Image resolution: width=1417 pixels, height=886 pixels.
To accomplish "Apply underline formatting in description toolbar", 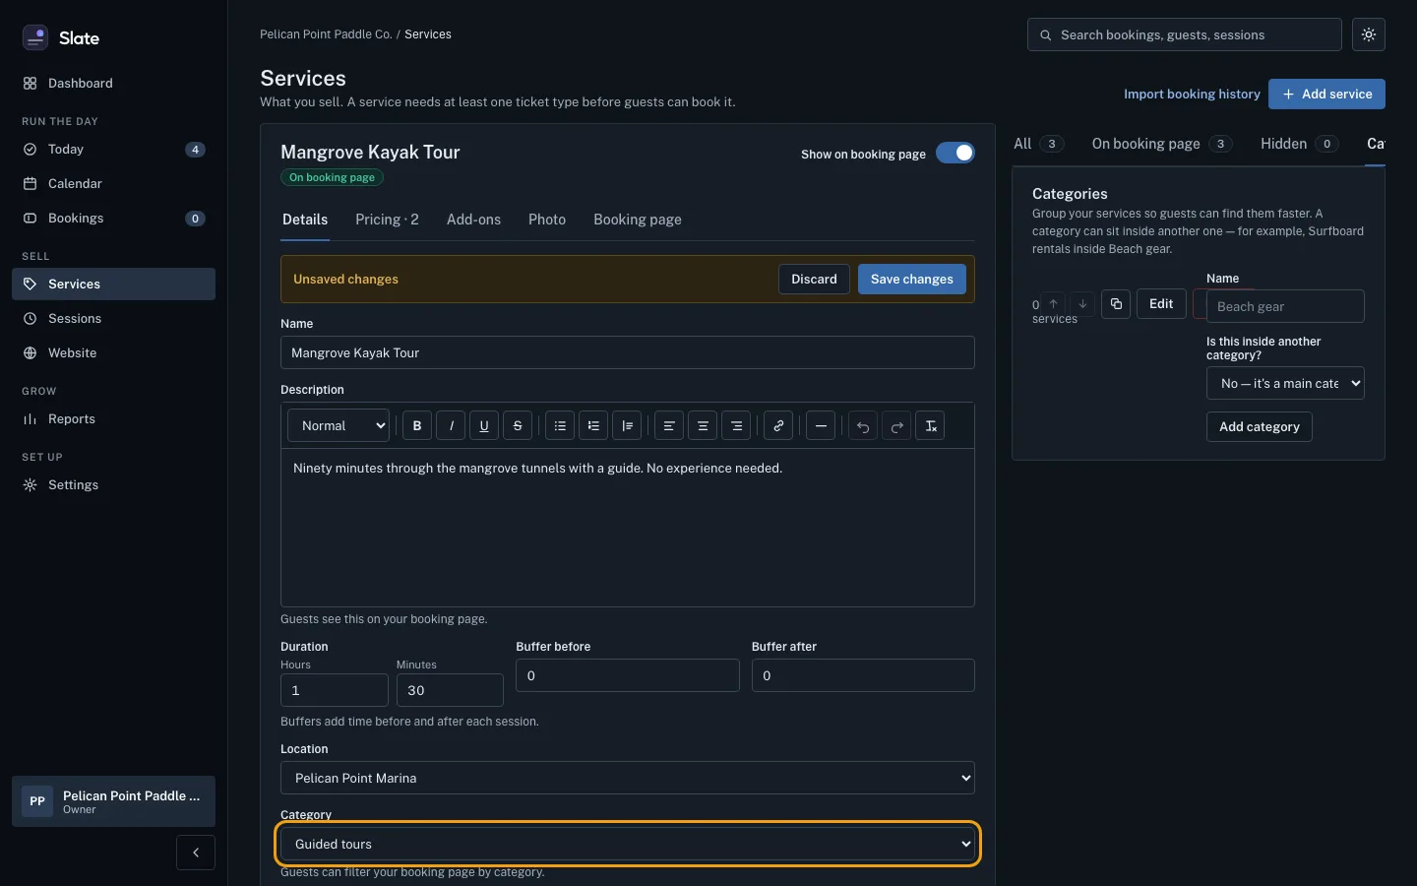I will tap(484, 425).
